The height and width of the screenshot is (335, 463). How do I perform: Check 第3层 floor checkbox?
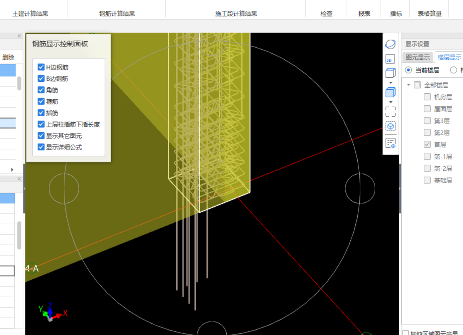[x=427, y=120]
